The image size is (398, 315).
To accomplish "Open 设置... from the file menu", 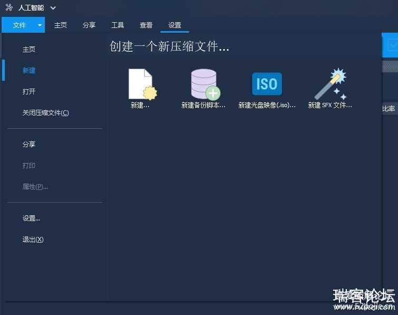I will pyautogui.click(x=31, y=218).
